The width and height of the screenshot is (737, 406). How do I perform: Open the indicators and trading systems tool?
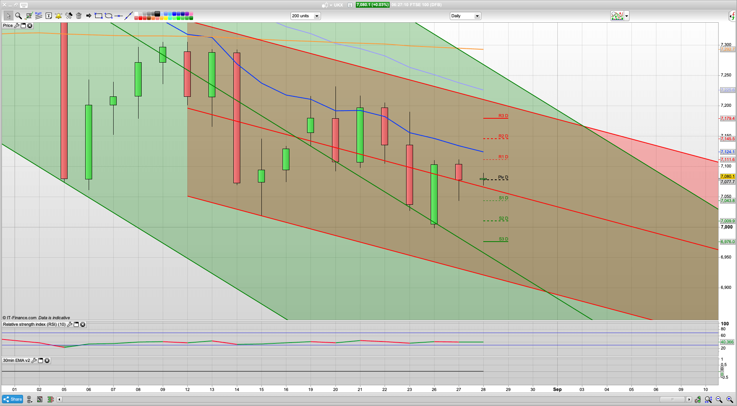pos(29,16)
